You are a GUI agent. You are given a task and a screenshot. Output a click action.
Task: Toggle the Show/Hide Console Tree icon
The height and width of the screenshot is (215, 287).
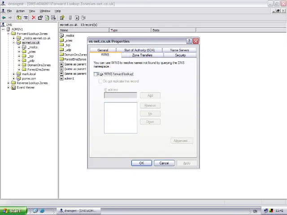26,18
